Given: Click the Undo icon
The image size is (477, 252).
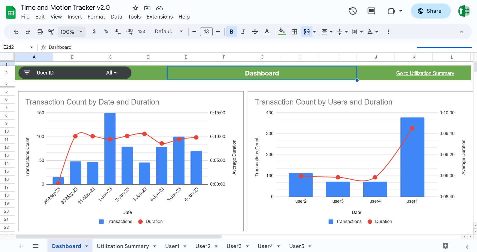Looking at the screenshot, I should coord(16,32).
